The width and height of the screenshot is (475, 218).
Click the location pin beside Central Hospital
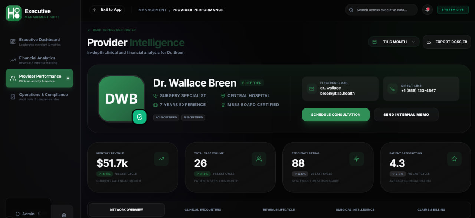(x=223, y=96)
